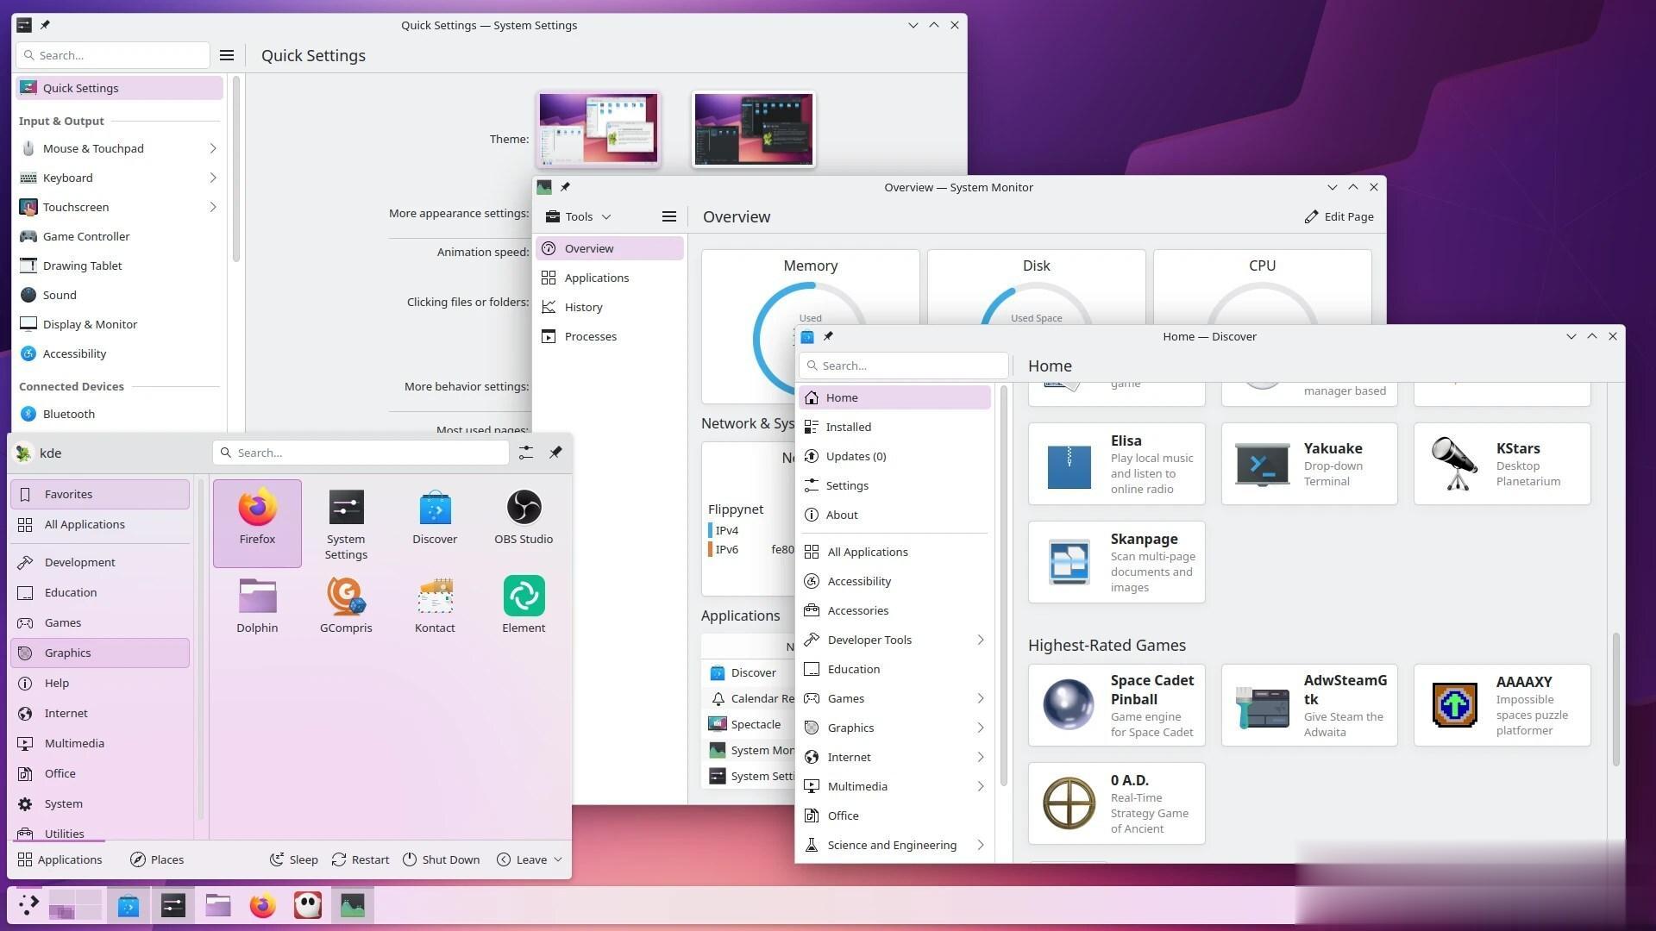The width and height of the screenshot is (1656, 931).
Task: Switch to the Places tab in the launcher
Action: [157, 859]
